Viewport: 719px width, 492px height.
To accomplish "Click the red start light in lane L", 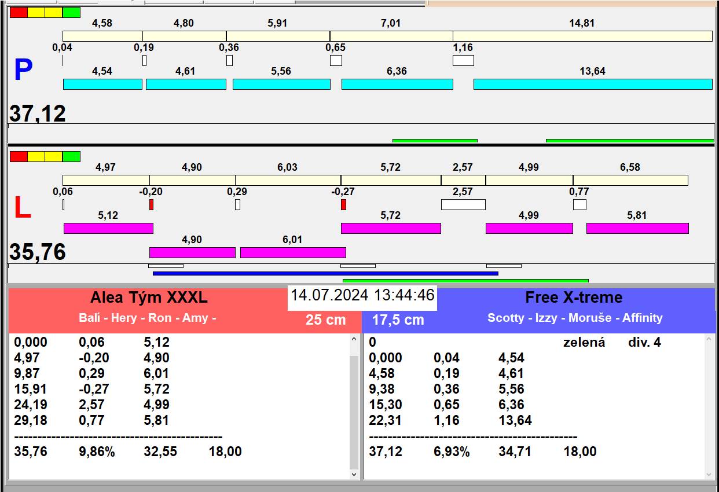I will coord(19,156).
